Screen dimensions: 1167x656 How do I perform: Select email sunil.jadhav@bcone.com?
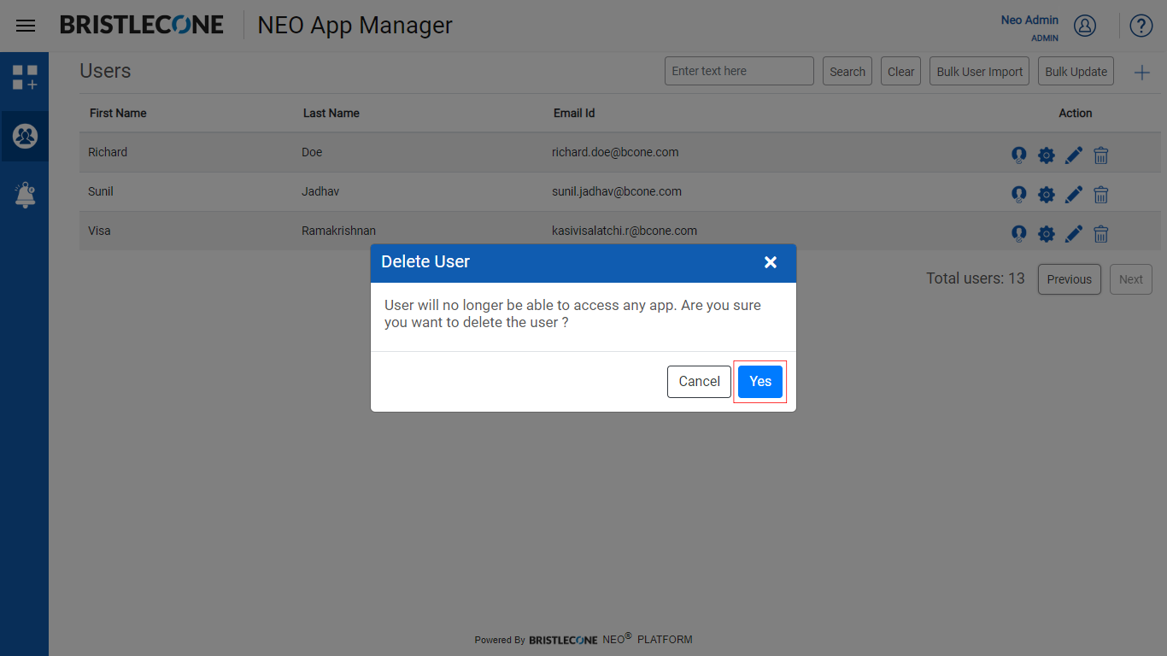pos(617,191)
